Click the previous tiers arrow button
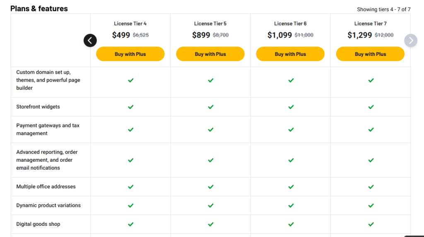The height and width of the screenshot is (237, 424). pos(90,41)
